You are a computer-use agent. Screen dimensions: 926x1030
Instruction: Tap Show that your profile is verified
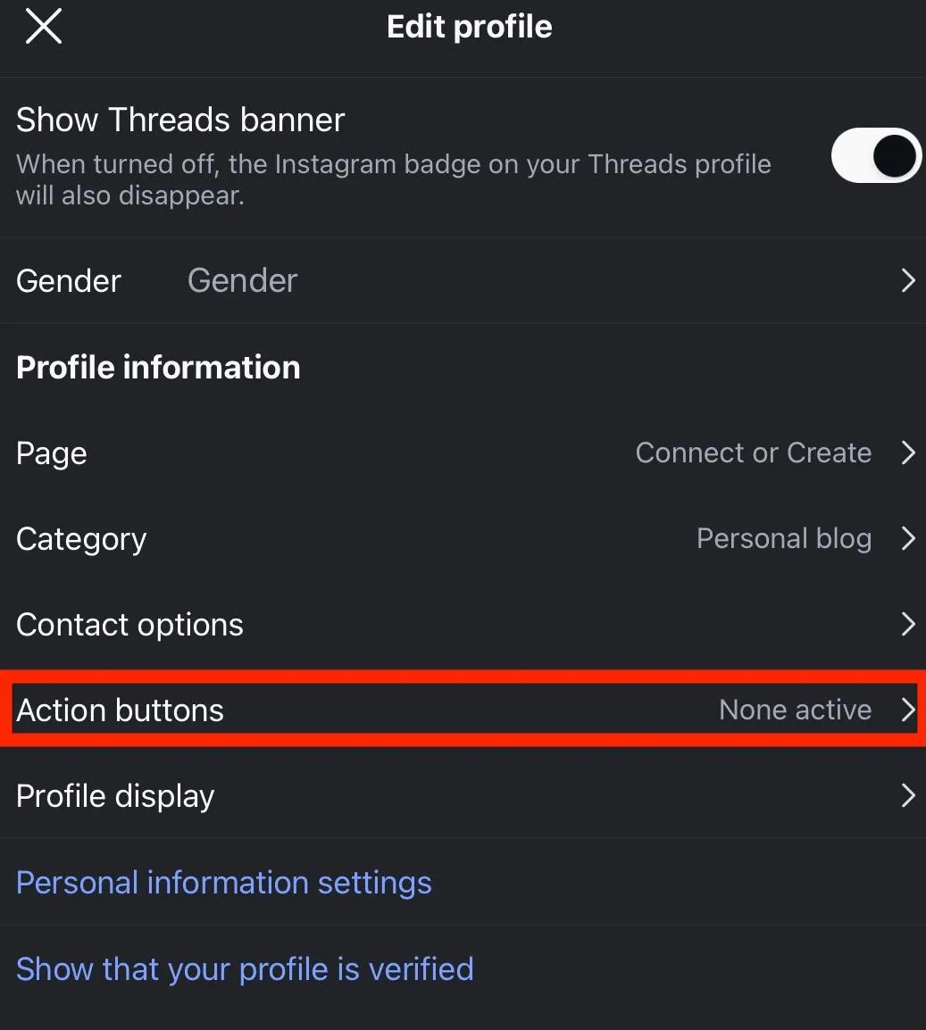[245, 968]
